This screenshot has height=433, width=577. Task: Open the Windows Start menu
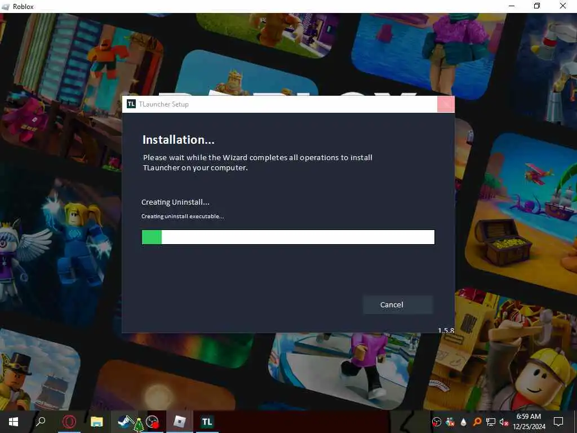coord(14,422)
